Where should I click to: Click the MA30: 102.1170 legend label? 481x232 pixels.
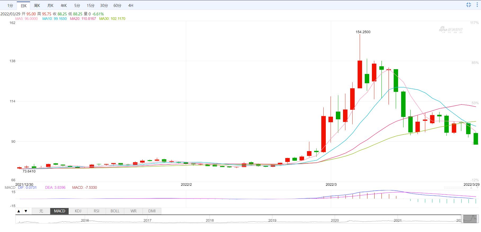pos(112,19)
